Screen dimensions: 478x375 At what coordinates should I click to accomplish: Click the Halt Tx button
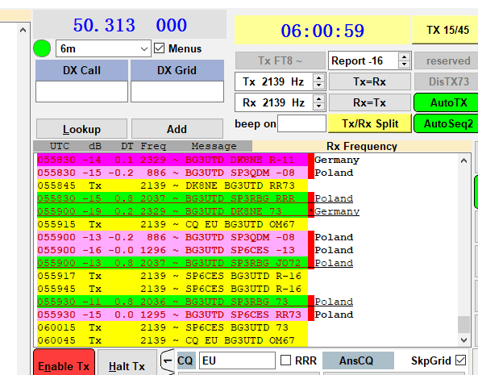click(127, 365)
